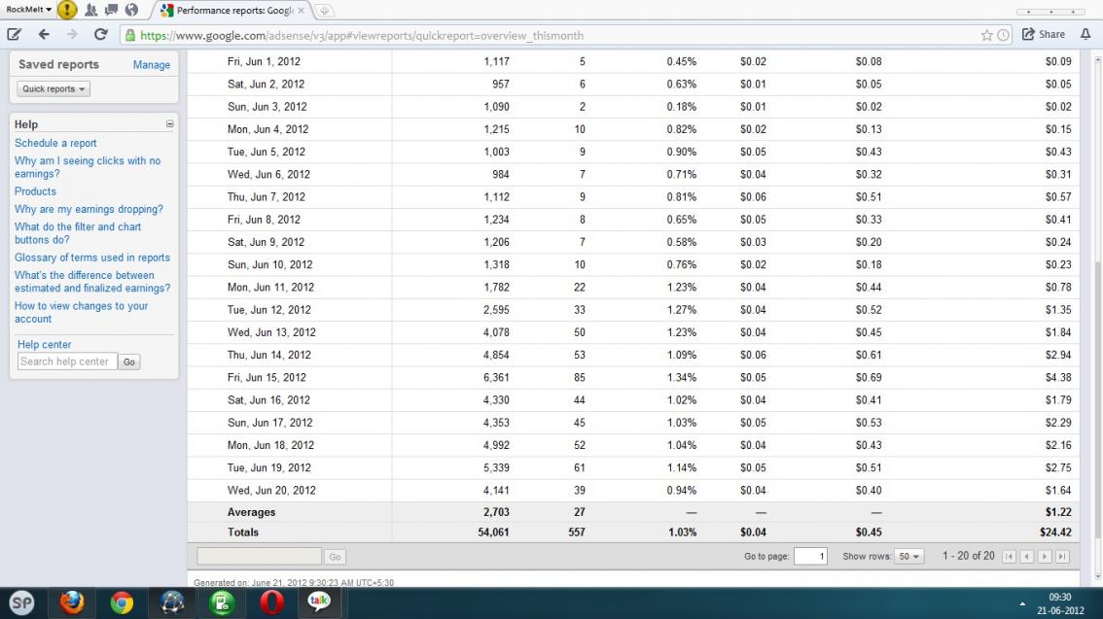Click the $4.38 earnings cell
The height and width of the screenshot is (619, 1103).
(1058, 377)
